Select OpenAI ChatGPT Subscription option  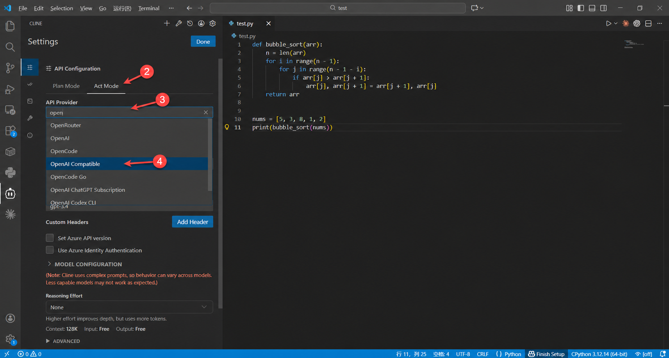click(x=127, y=190)
